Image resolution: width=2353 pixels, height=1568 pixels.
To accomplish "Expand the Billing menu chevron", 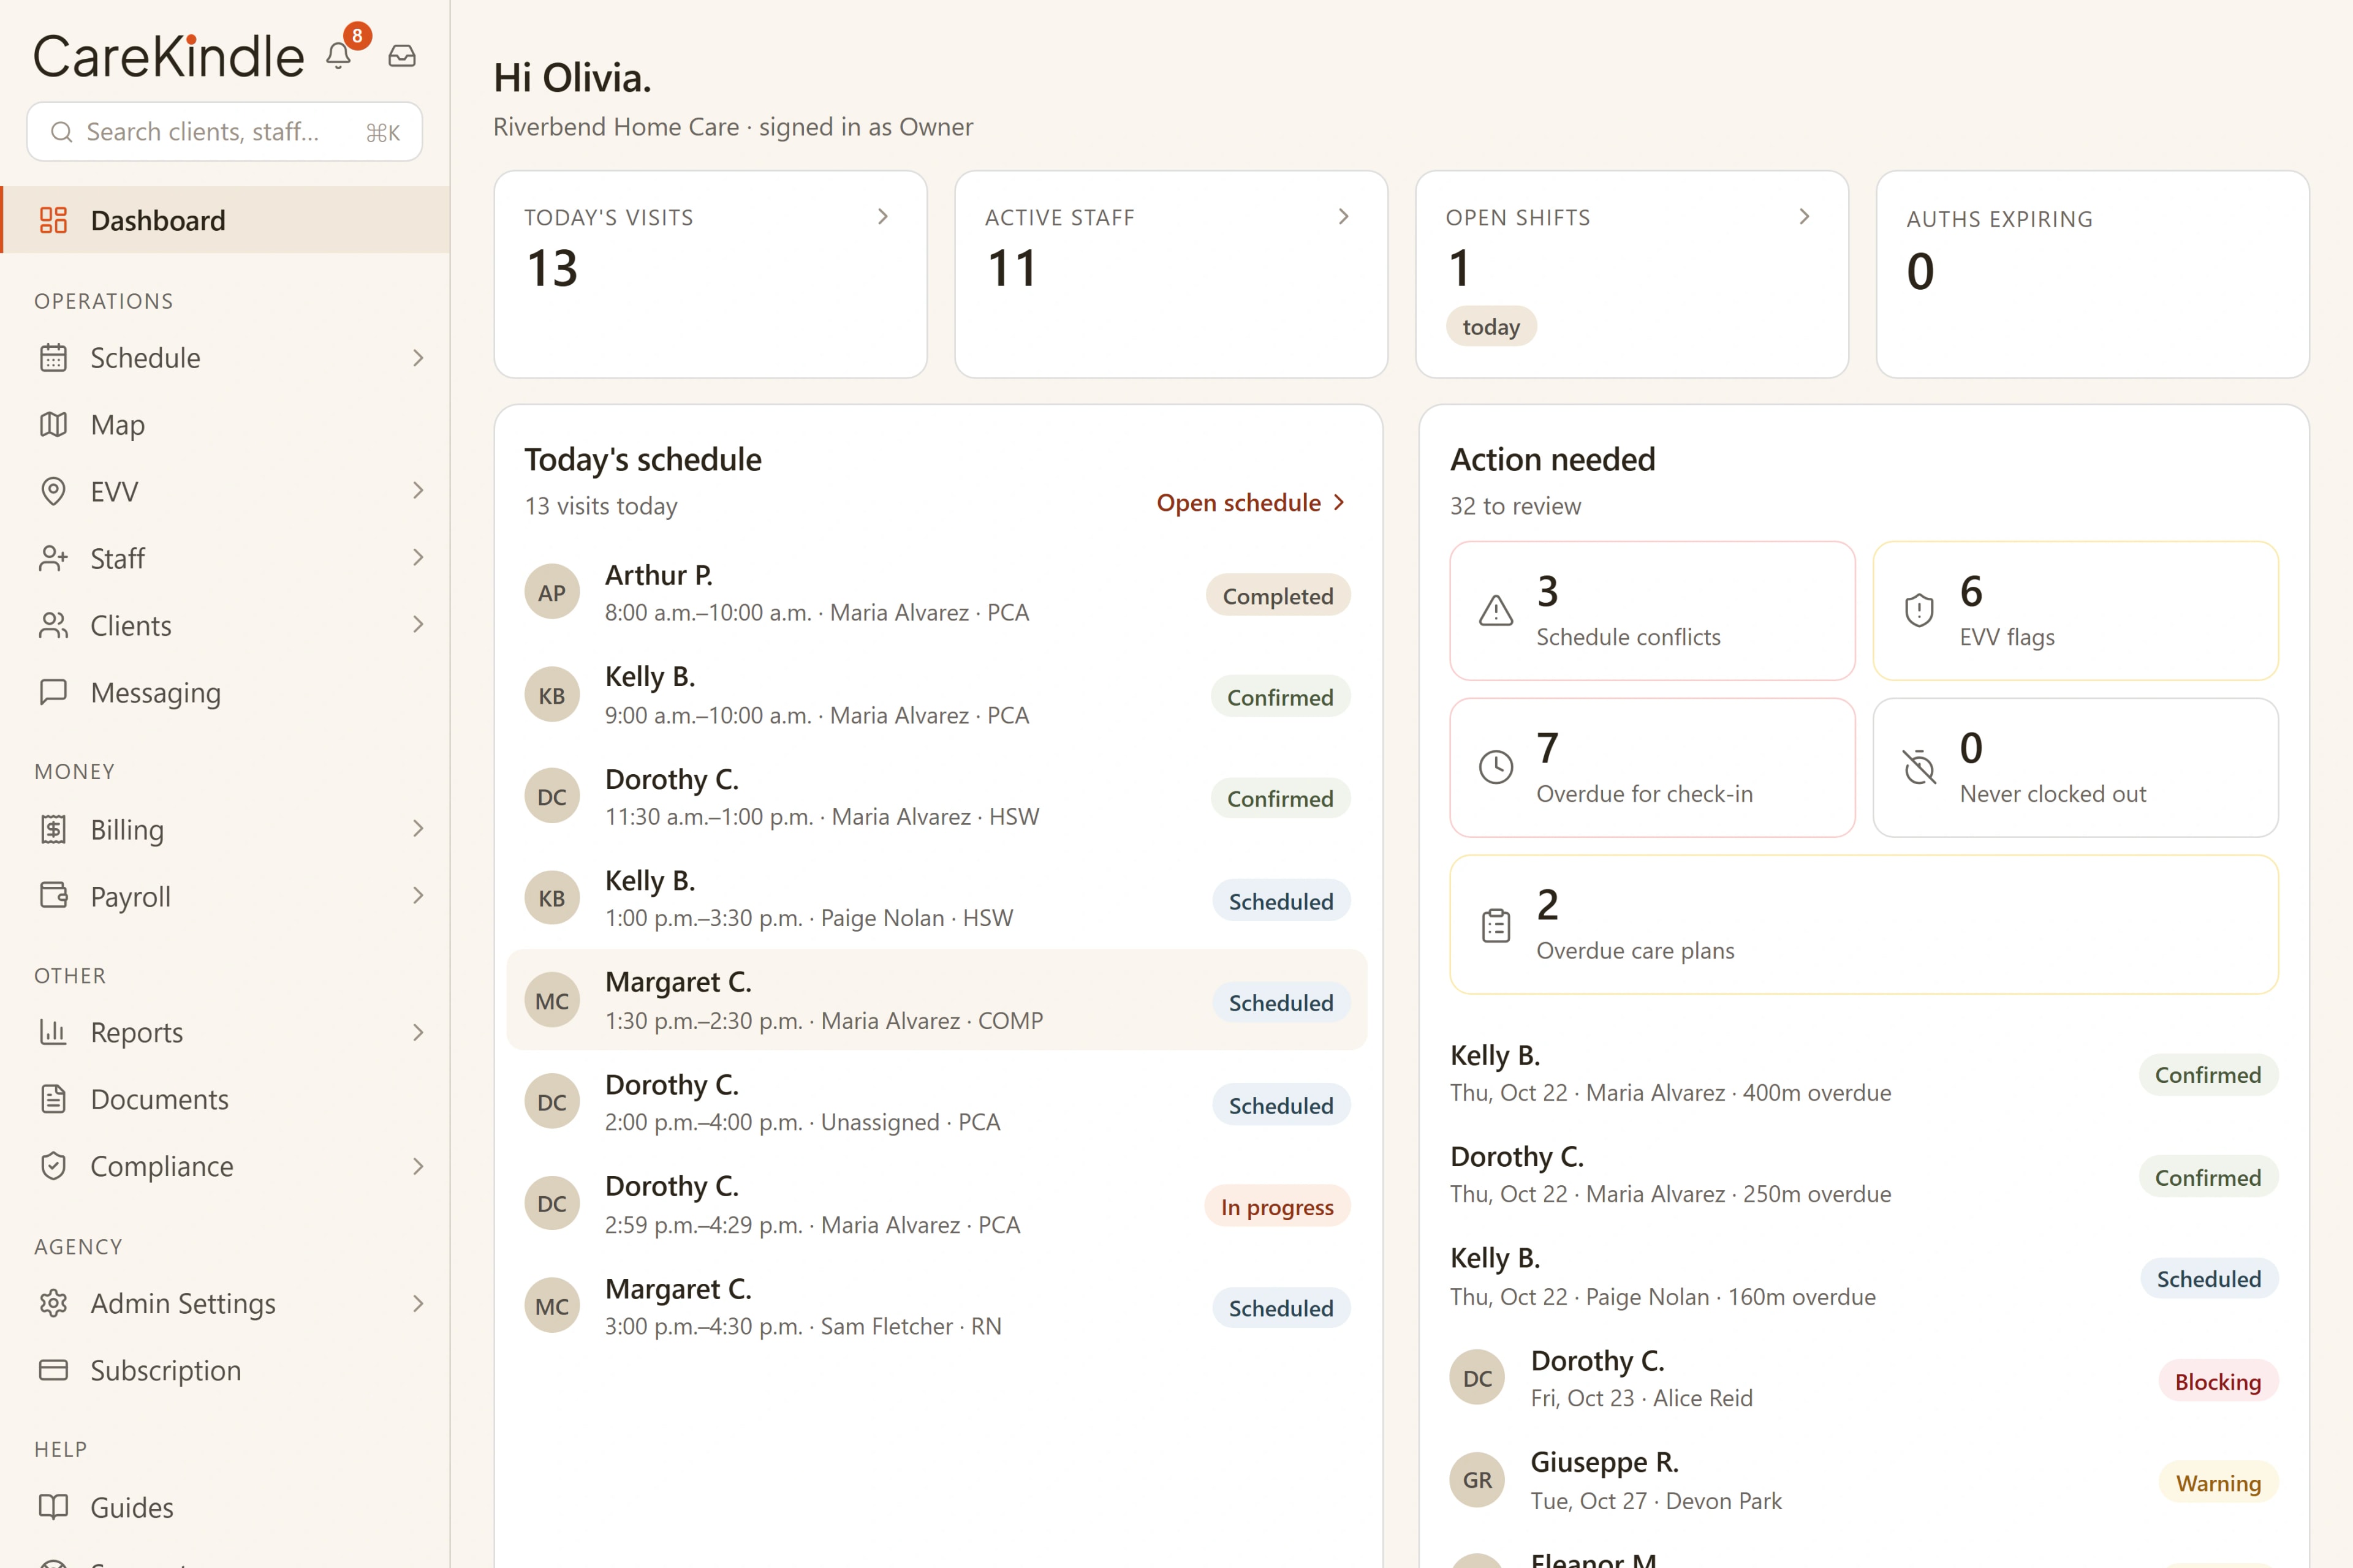I will click(x=418, y=828).
